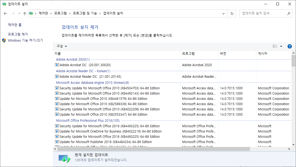Select the Publisher 2016 KB4484334 icon
Screen dimensions: 296x167
(57, 142)
